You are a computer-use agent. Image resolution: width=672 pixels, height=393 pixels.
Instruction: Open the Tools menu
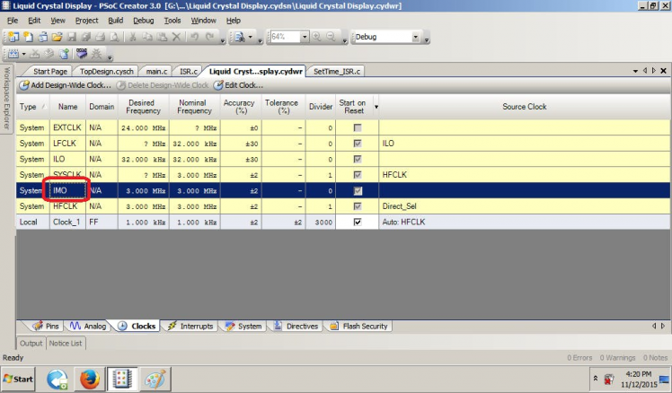172,21
